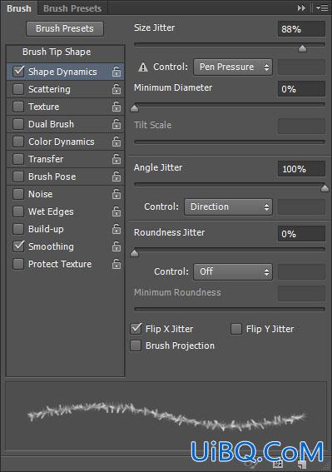Open the Angle Jitter Direction control dropdown

(229, 206)
